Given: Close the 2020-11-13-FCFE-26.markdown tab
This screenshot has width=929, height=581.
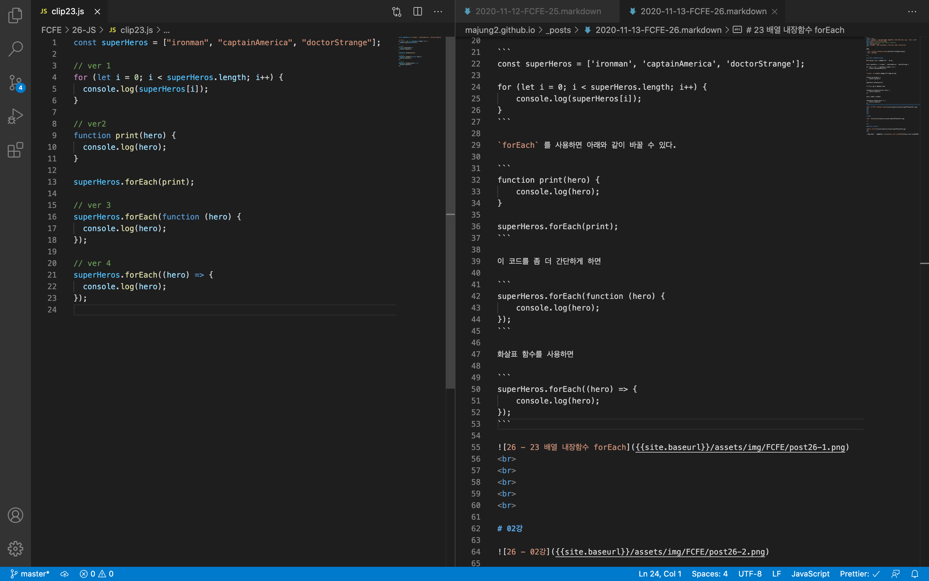Looking at the screenshot, I should click(x=775, y=12).
